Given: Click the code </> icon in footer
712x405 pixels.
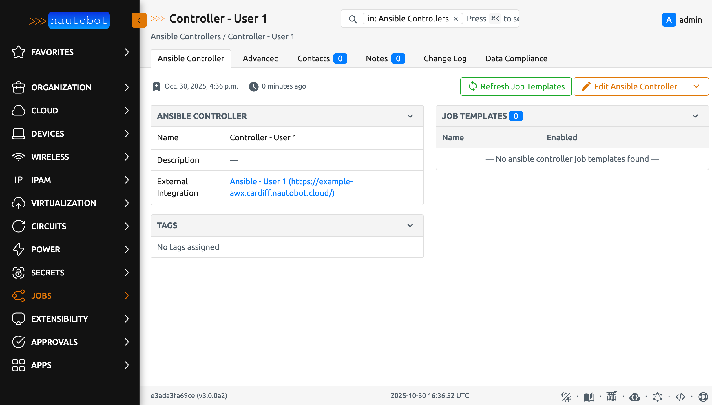Looking at the screenshot, I should pos(681,396).
